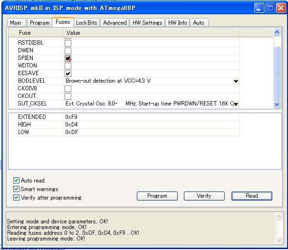Toggle the SPIEN fuse checkbox
288x250 pixels.
click(68, 58)
